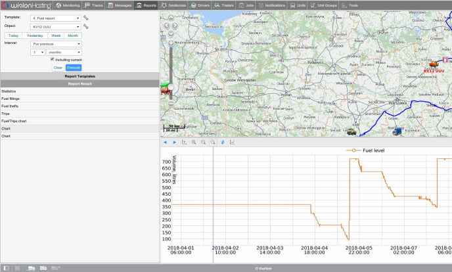
Task: Click the map zoom-out minus button
Action: click(x=171, y=103)
